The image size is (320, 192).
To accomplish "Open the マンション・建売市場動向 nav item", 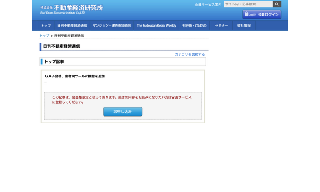I will coord(112,26).
